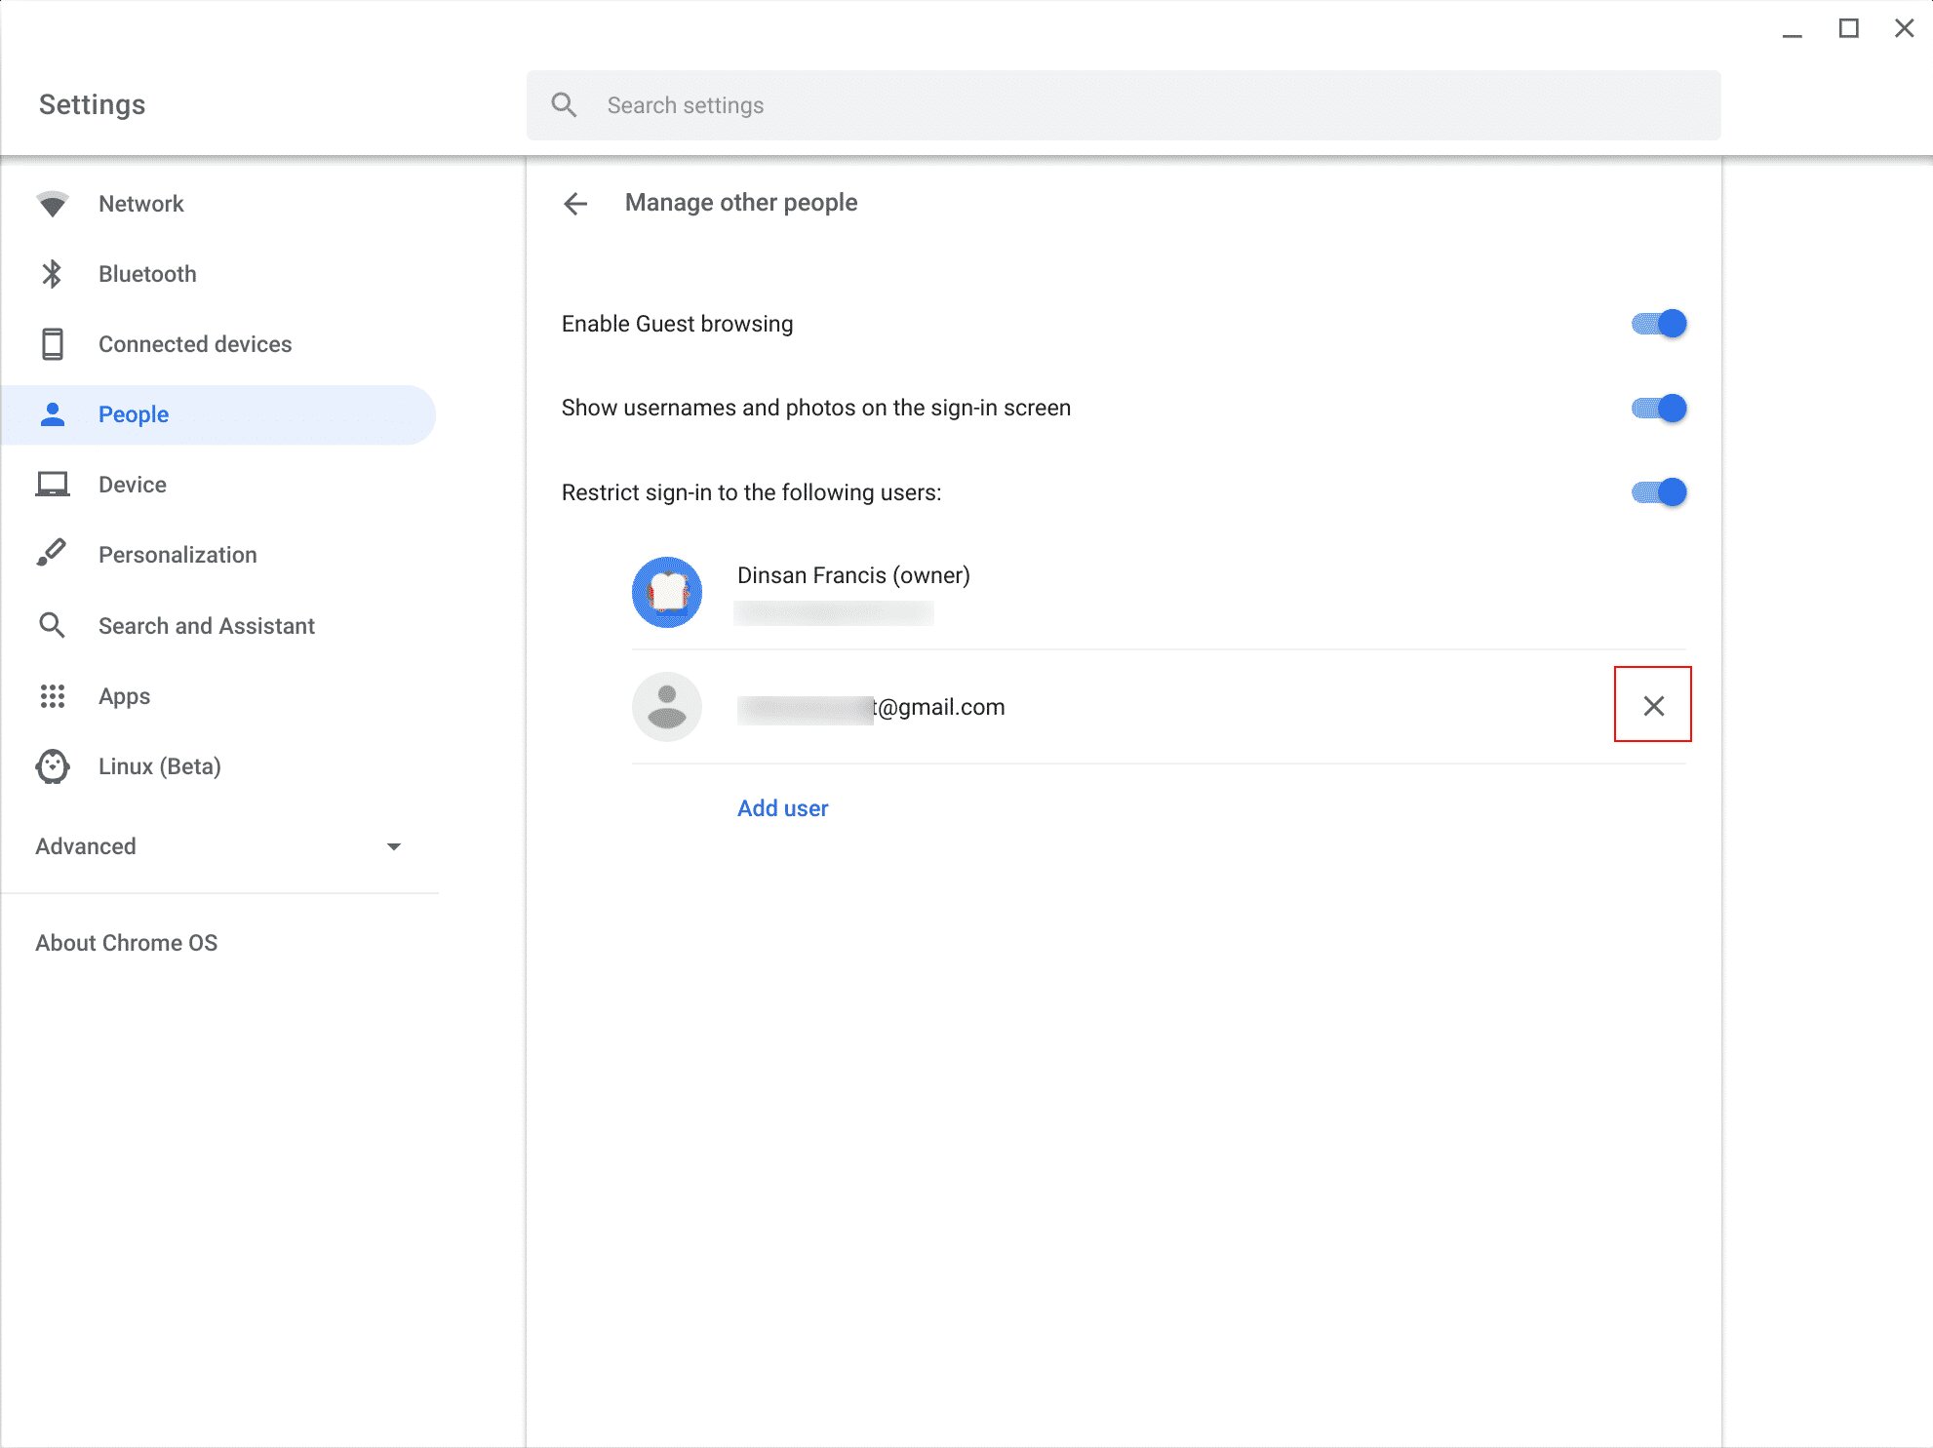Click the back arrow near Manage other people
This screenshot has height=1448, width=1933.
575,203
